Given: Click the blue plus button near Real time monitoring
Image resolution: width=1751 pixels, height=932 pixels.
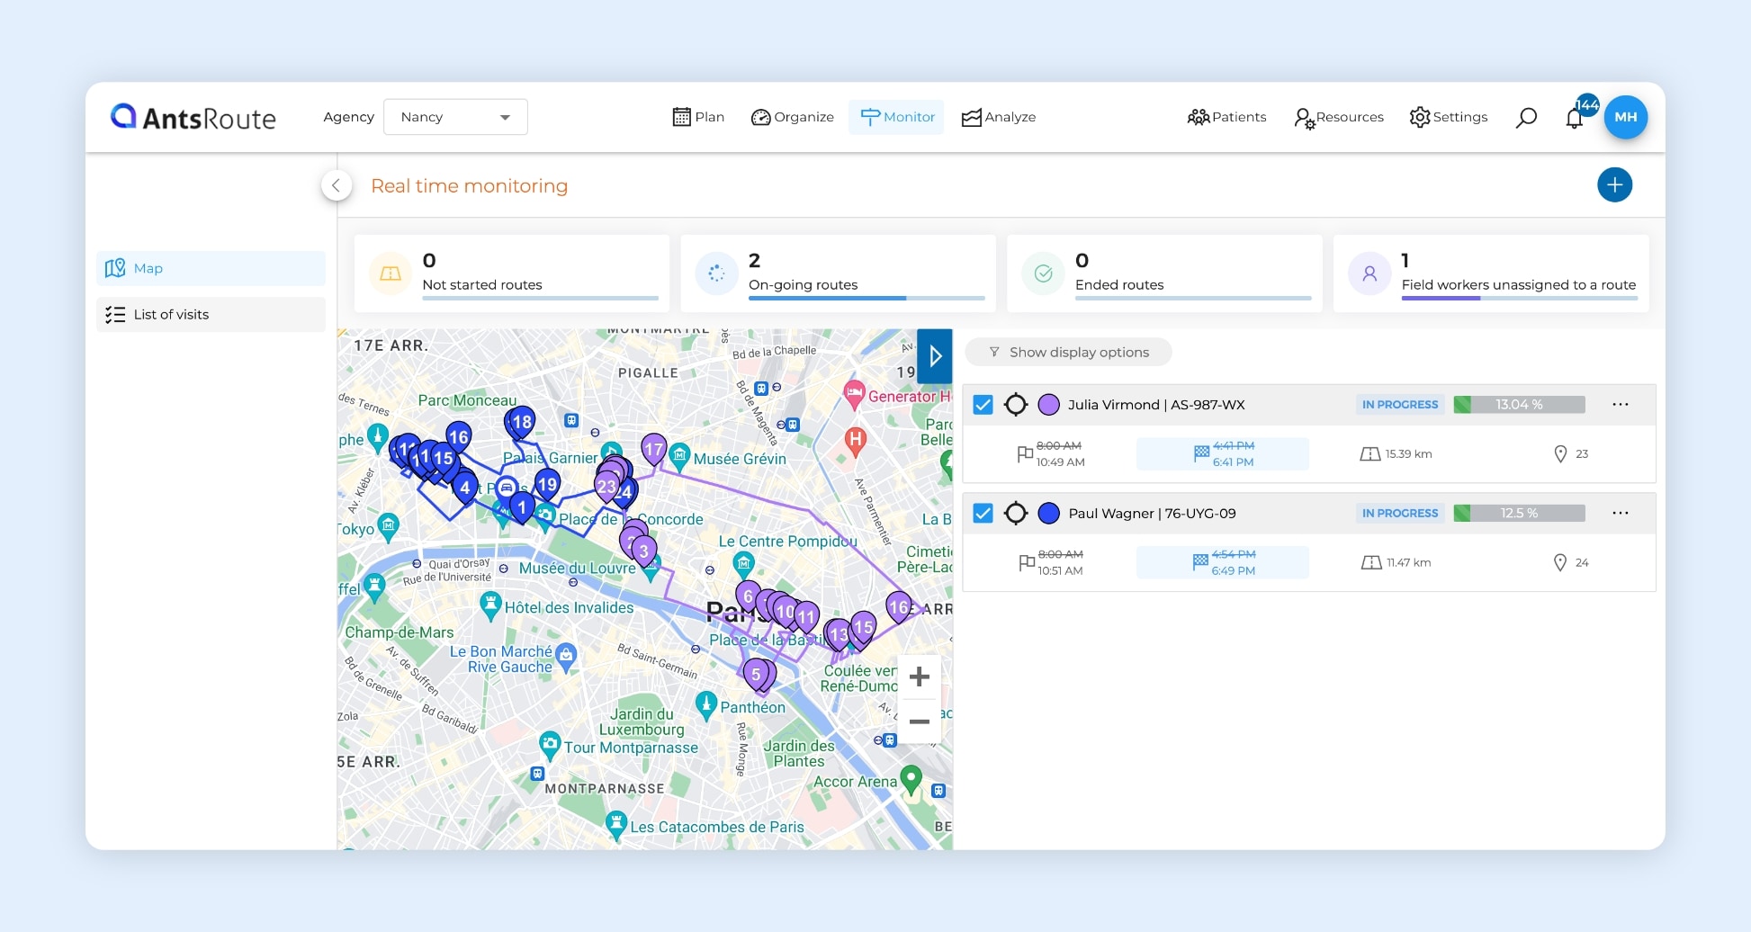Looking at the screenshot, I should coord(1615,184).
